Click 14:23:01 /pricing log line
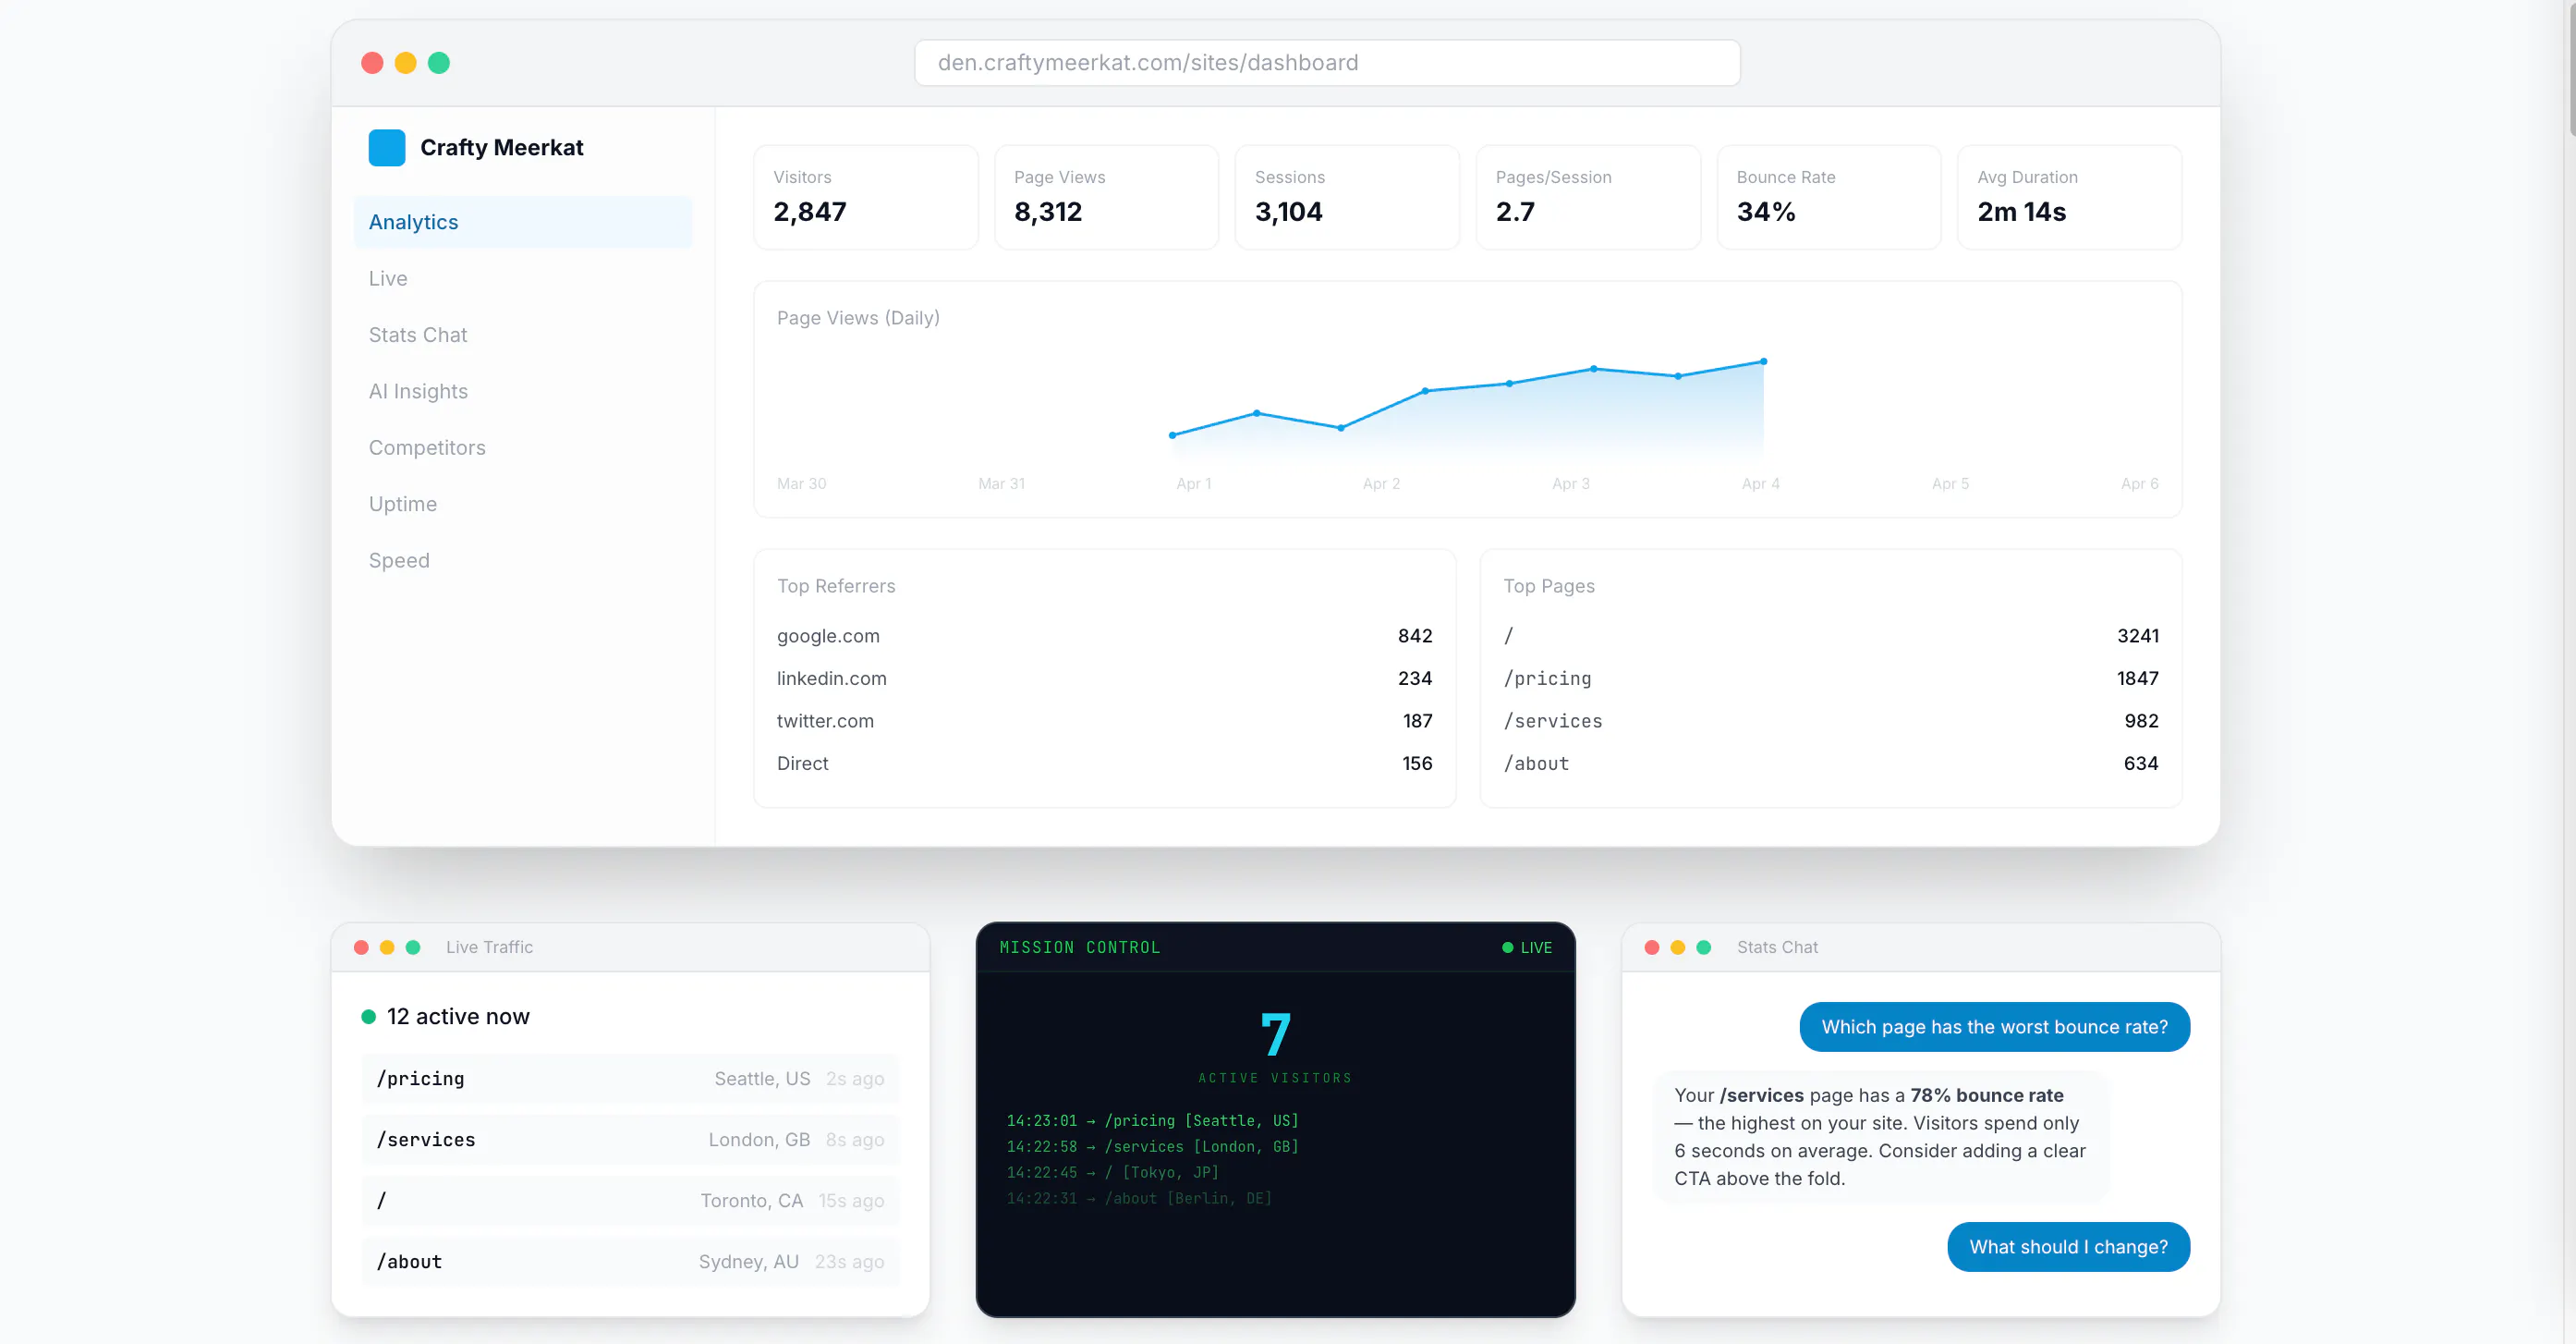This screenshot has width=2576, height=1344. click(1152, 1121)
